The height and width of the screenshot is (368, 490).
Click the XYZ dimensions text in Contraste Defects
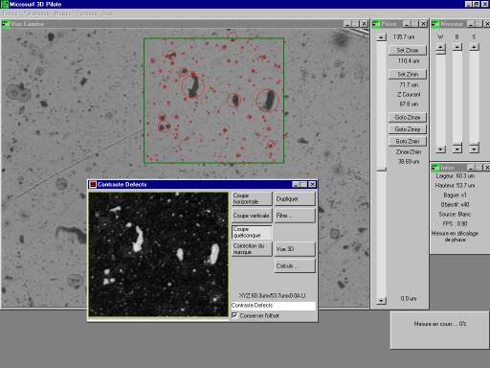pyautogui.click(x=272, y=296)
